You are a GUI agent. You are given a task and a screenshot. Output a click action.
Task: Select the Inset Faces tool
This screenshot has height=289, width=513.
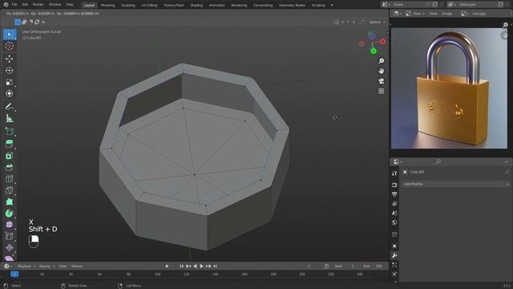click(10, 156)
